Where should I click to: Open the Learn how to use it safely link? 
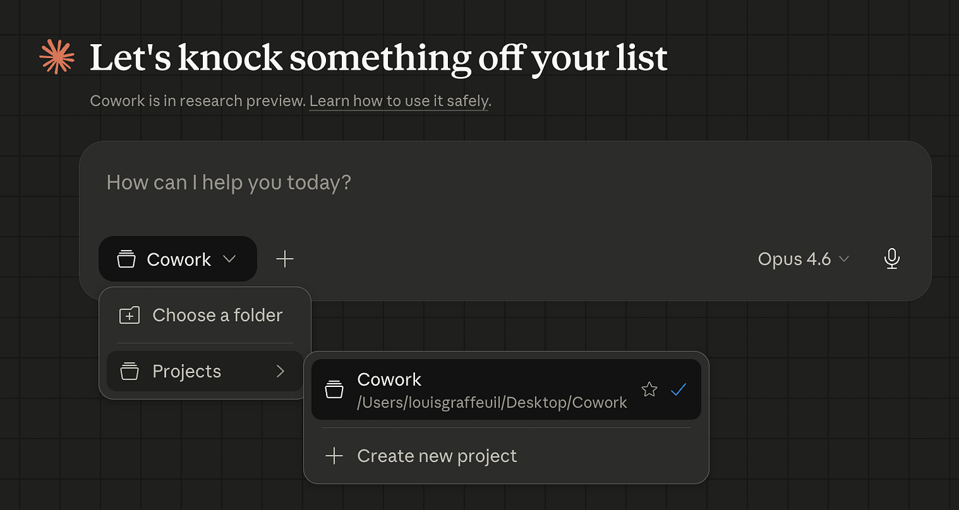pos(399,101)
